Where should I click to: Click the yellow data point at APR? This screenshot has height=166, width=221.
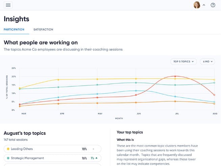coord(58,80)
